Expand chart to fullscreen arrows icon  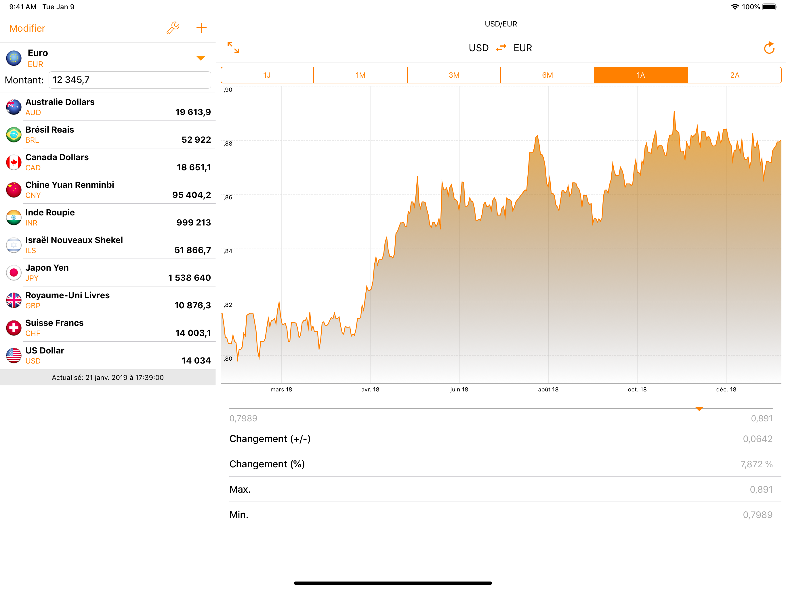click(233, 48)
